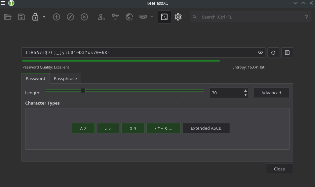Screen dimensions: 315x187
Task: Switch to the Passphrase tab
Action: (x=65, y=78)
